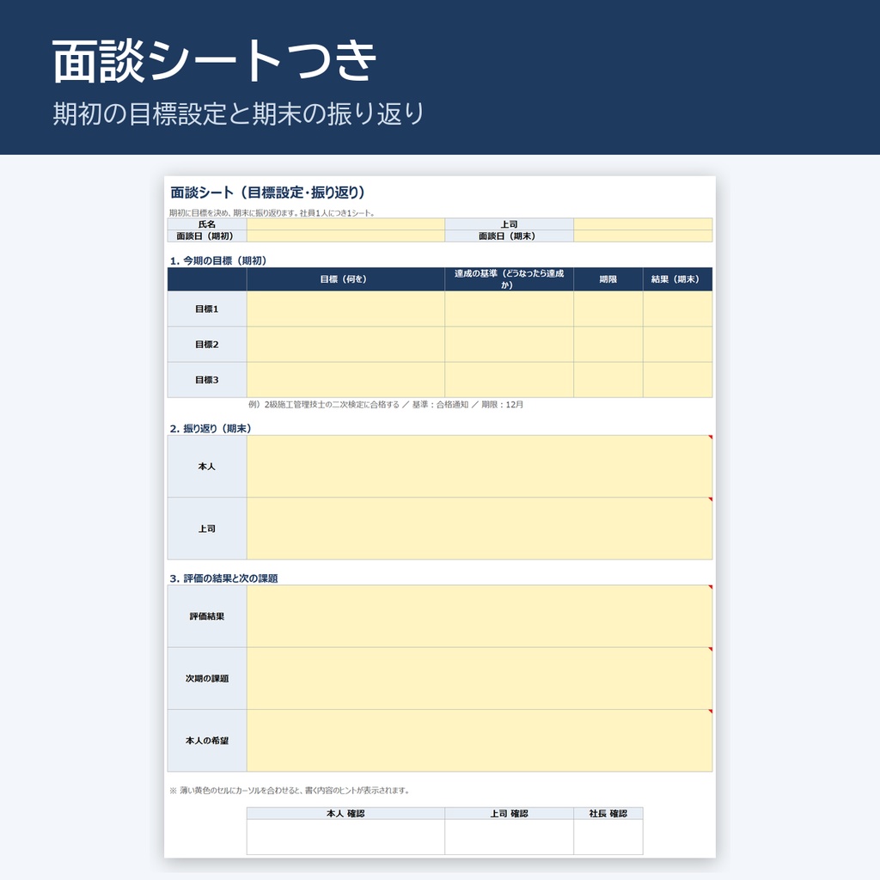
Task: Click the 期限 column header
Action: (x=608, y=279)
